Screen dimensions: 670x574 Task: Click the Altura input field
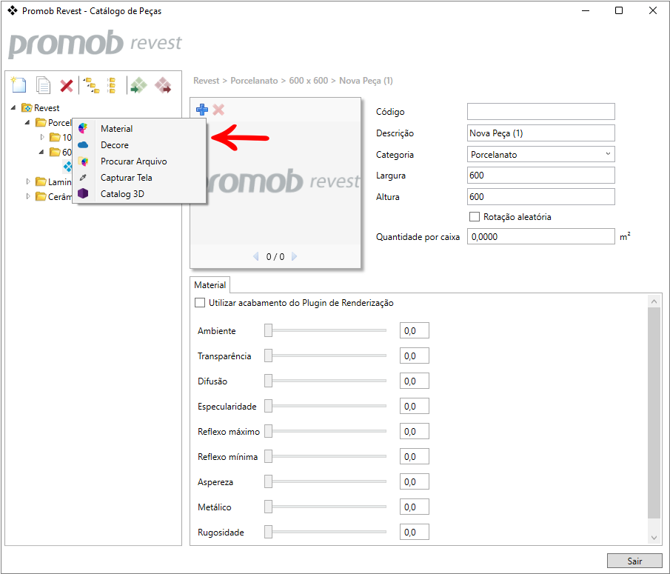pos(540,196)
